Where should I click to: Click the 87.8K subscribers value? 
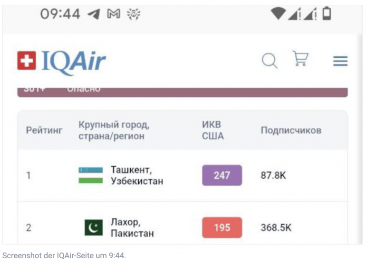(x=273, y=175)
